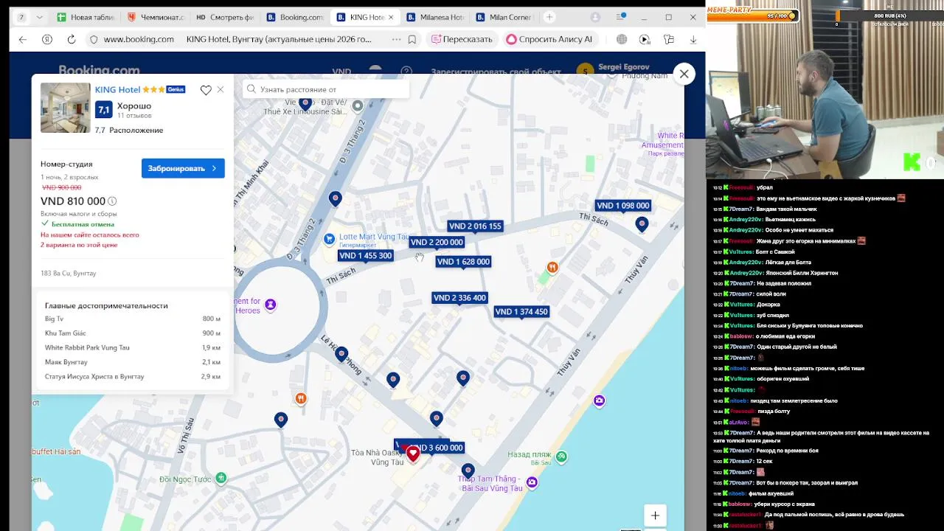
Task: Click the 'Статуя Иисуса Христа в Вунгтау' row
Action: click(133, 376)
